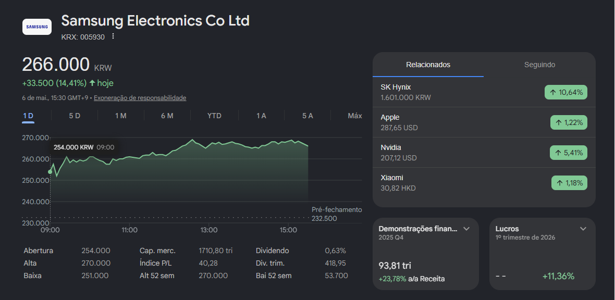Click the Alta value 270.000
615x300 pixels.
tap(96, 263)
